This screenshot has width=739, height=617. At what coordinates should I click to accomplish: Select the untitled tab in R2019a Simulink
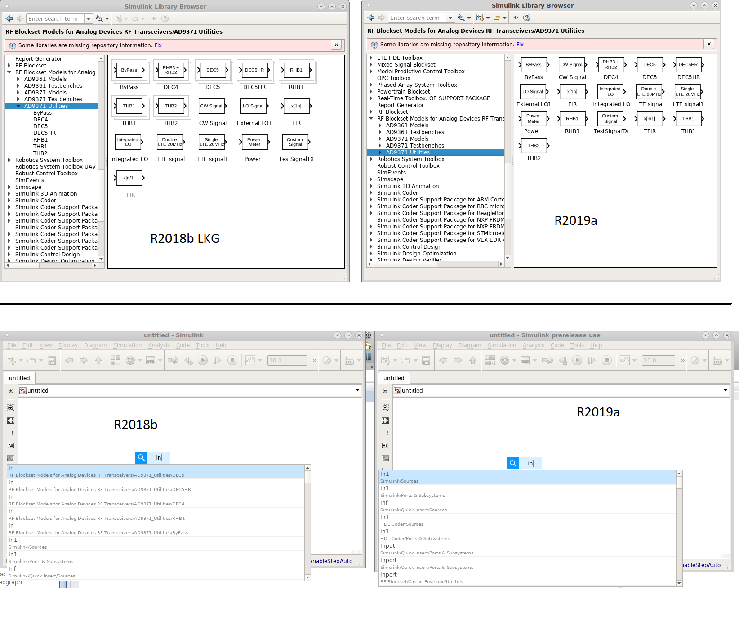[x=394, y=378]
